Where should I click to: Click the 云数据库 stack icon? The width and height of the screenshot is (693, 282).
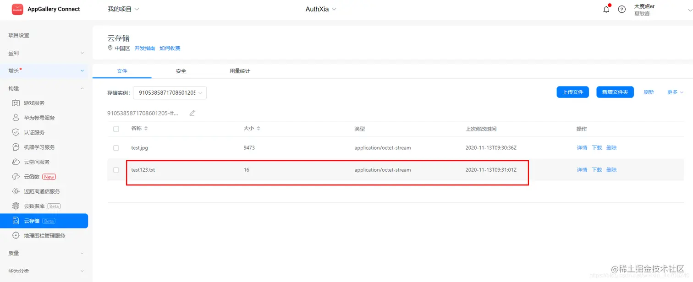coord(16,206)
